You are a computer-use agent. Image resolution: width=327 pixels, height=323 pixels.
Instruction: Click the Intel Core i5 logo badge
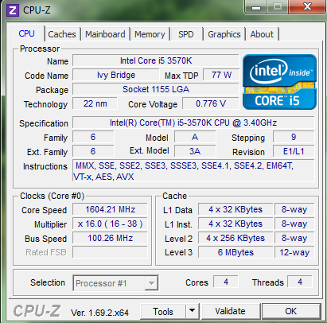pyautogui.click(x=279, y=82)
